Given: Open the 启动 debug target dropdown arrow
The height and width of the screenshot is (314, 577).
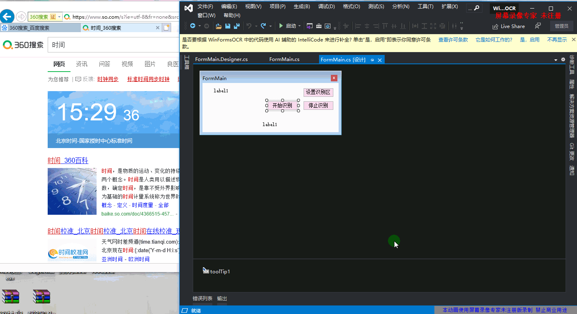Looking at the screenshot, I should pos(300,26).
